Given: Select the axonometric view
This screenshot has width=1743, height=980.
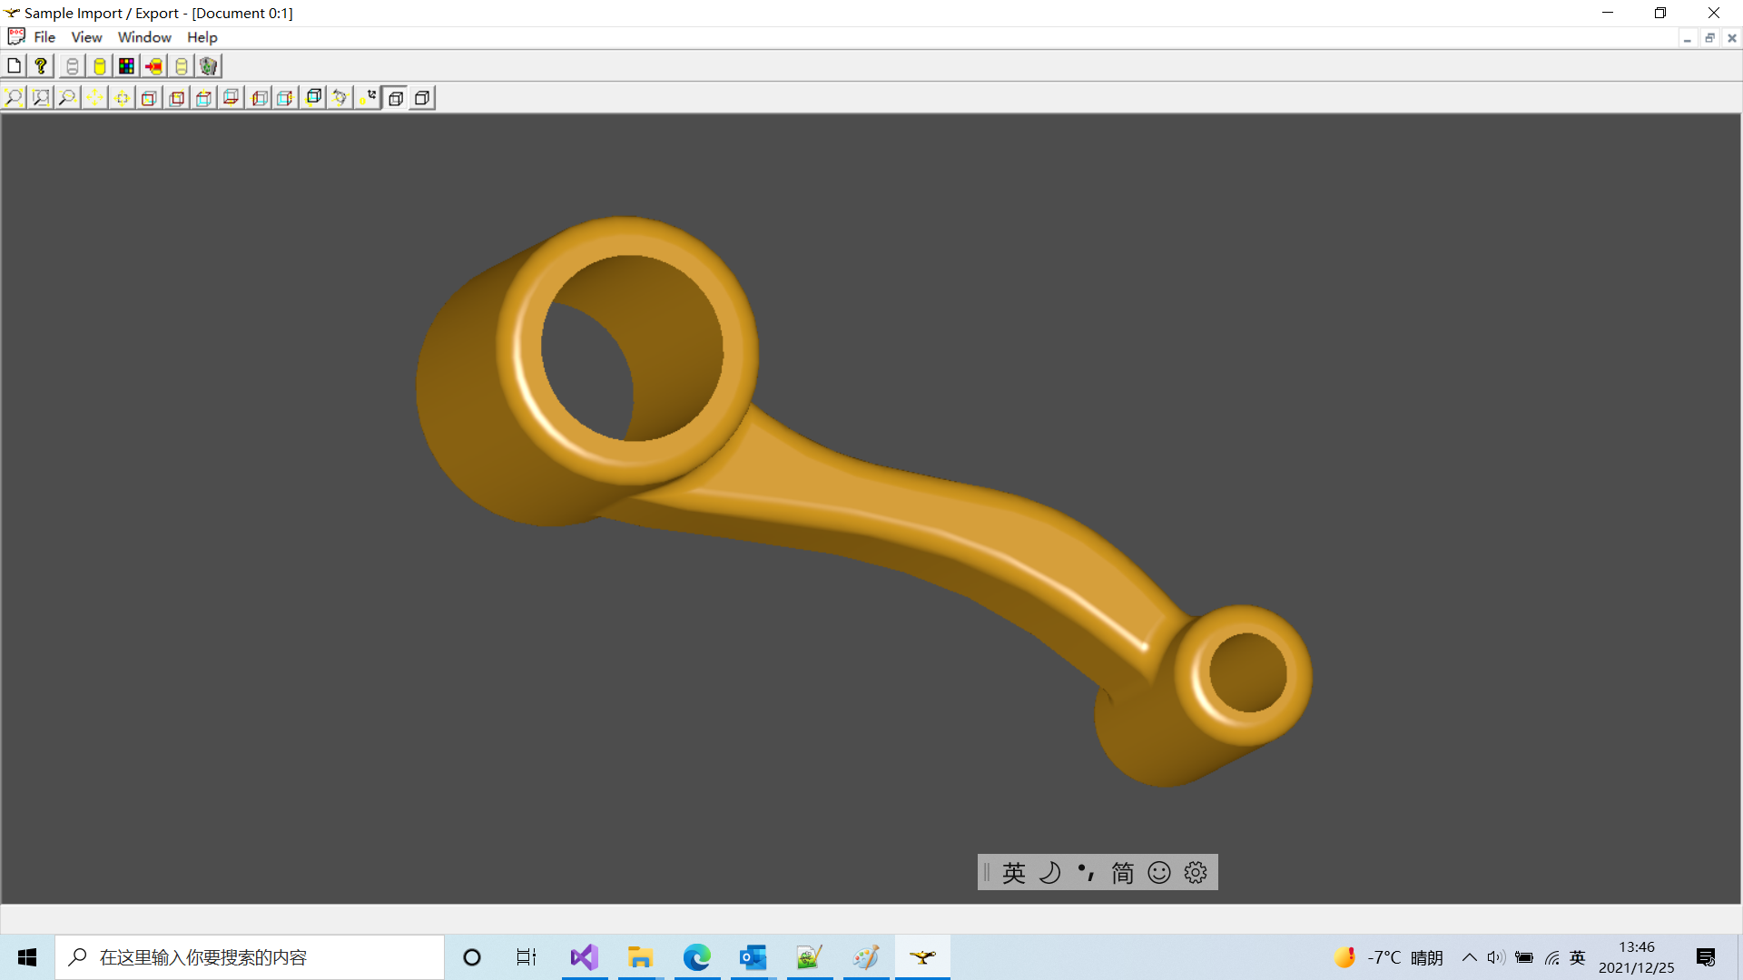Looking at the screenshot, I should (313, 97).
